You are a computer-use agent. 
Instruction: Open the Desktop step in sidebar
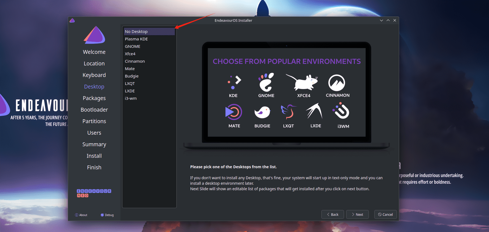(94, 87)
